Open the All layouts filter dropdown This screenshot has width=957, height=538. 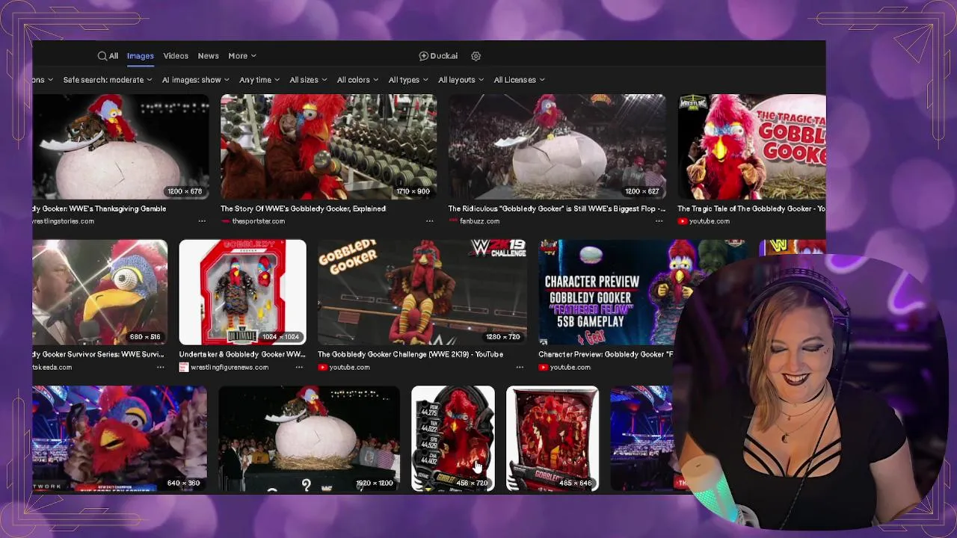click(461, 80)
